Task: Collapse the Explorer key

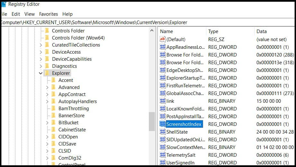Action: [x=40, y=73]
